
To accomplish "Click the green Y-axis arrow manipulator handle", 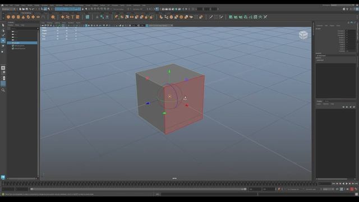I will click(169, 71).
